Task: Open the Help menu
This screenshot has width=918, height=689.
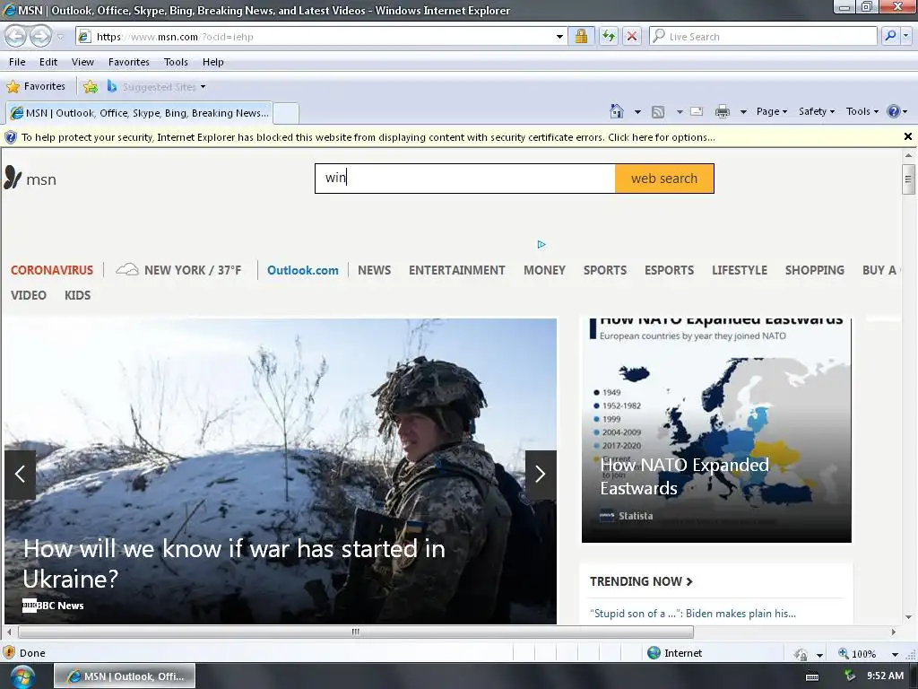Action: point(213,62)
